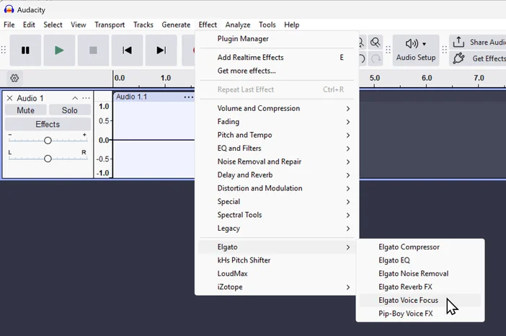The width and height of the screenshot is (506, 336).
Task: Open the Select menu
Action: coord(53,25)
